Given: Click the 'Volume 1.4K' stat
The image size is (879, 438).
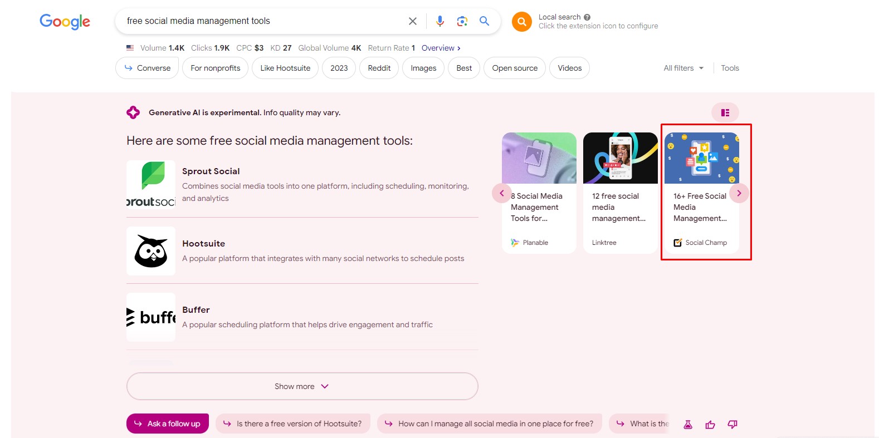Looking at the screenshot, I should [x=162, y=48].
